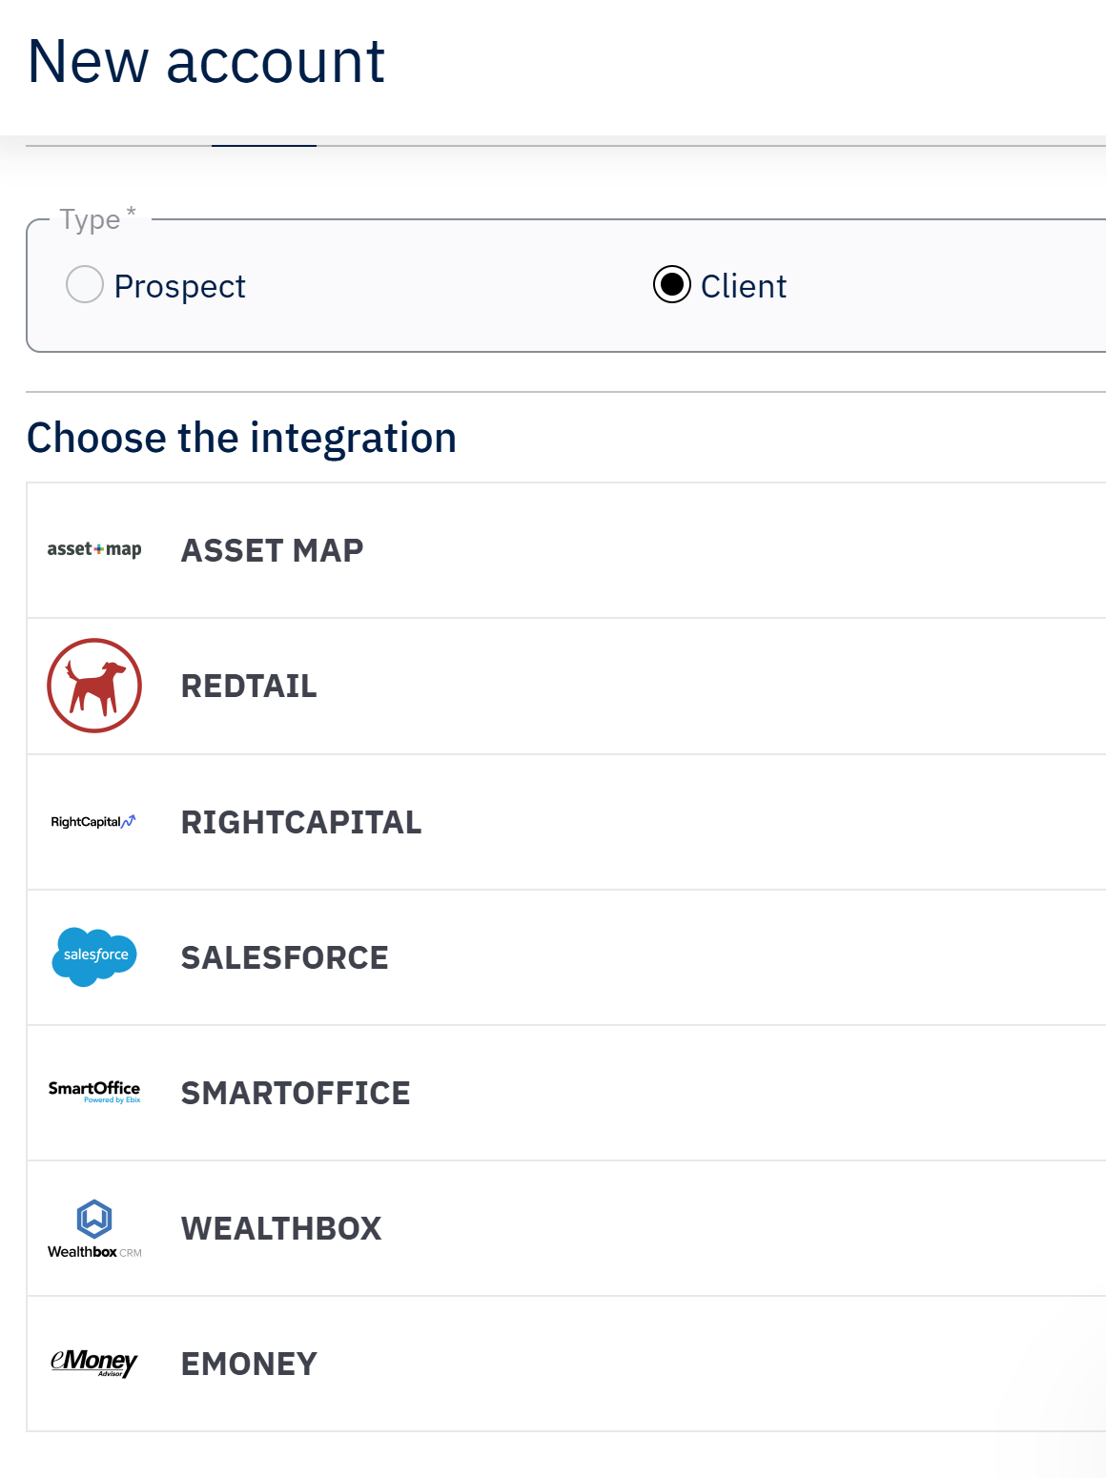The height and width of the screenshot is (1478, 1106).
Task: Choose the ASSET MAP integration label
Action: tap(272, 550)
